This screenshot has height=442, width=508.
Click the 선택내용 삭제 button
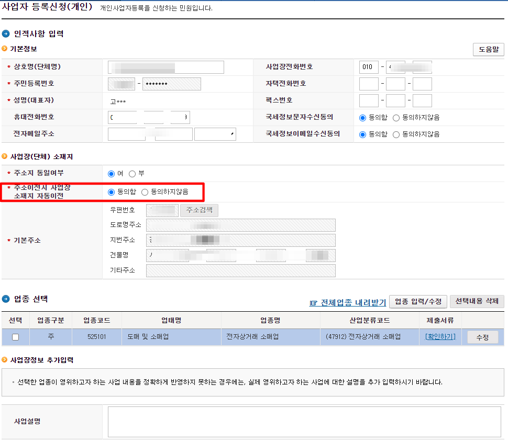pyautogui.click(x=477, y=302)
